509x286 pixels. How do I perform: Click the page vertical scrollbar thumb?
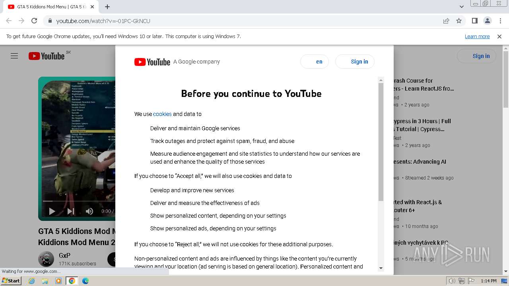(x=506, y=79)
